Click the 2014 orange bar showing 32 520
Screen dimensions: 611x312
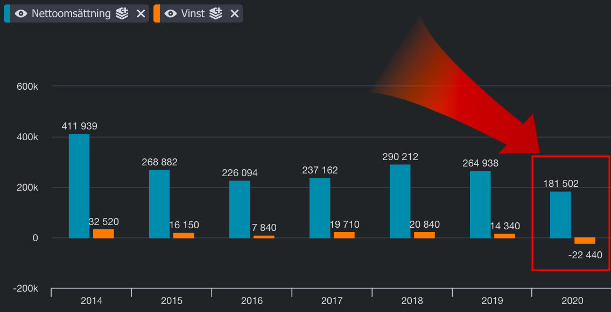coord(103,234)
